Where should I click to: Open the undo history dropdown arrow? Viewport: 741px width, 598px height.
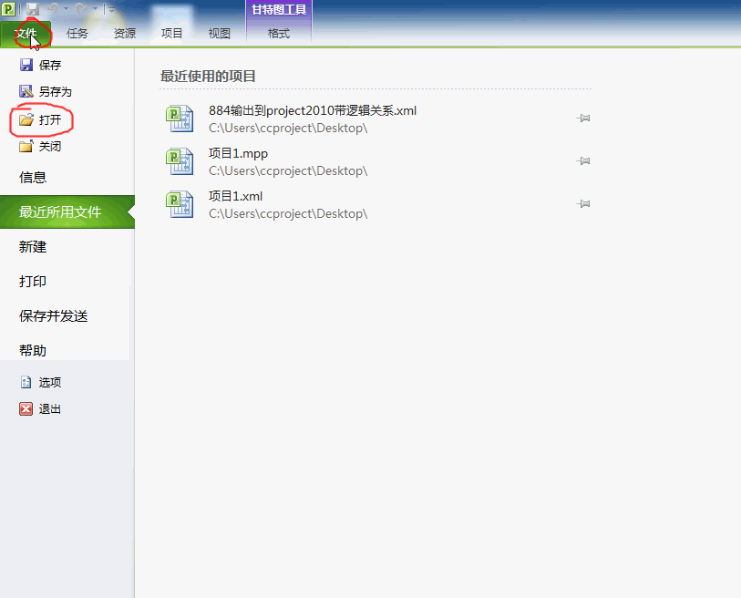(66, 9)
